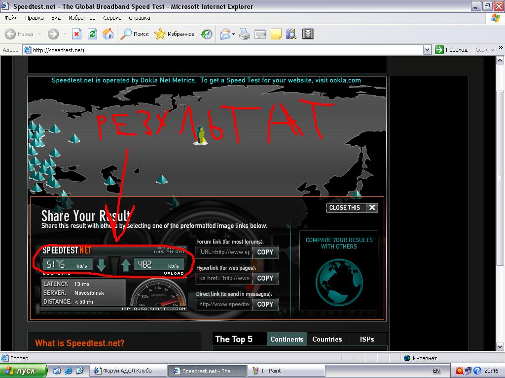
Task: Click the yellow note Discuss icon
Action: coord(276,34)
